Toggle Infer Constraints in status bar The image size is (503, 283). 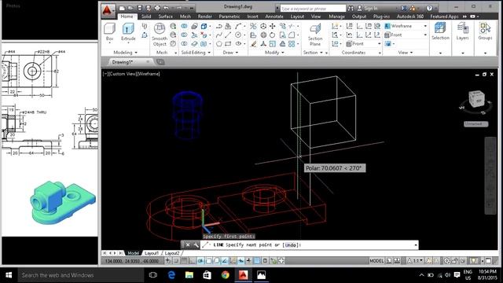(x=167, y=261)
